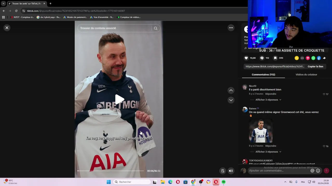Reply to Nico10's comment via Répondre
The width and height of the screenshot is (332, 186).
[271, 94]
